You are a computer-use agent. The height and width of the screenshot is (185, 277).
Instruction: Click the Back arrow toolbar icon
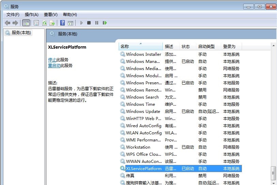(x=7, y=23)
